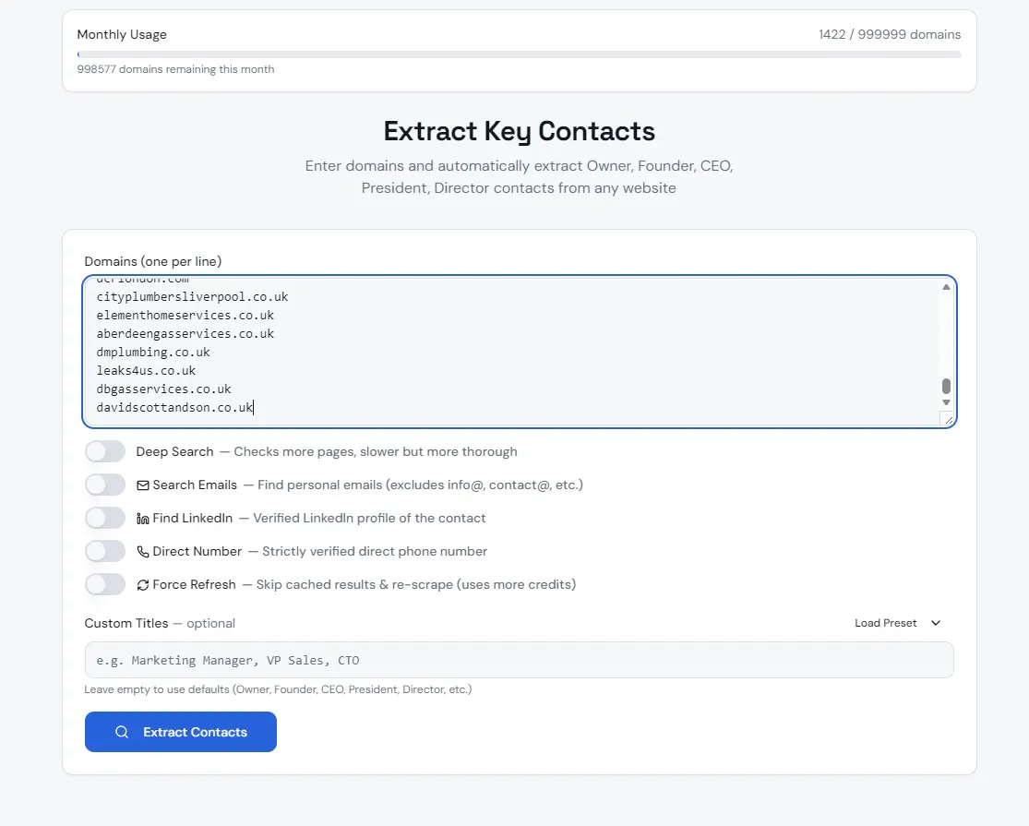
Task: Click the Load Preset chevron arrow
Action: pos(936,623)
